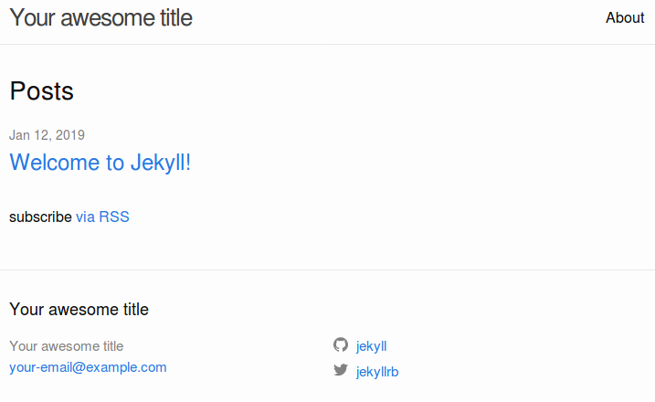655x402 pixels.
Task: Open the Welcome to Jekyll! post
Action: pyautogui.click(x=100, y=163)
